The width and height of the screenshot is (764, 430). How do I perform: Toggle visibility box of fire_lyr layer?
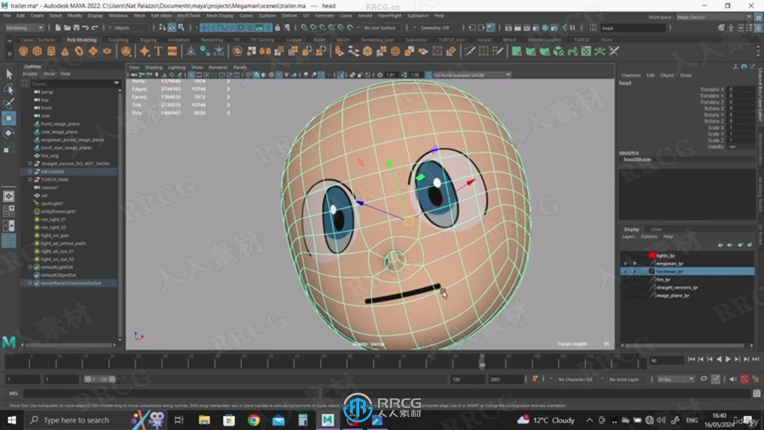coord(625,279)
